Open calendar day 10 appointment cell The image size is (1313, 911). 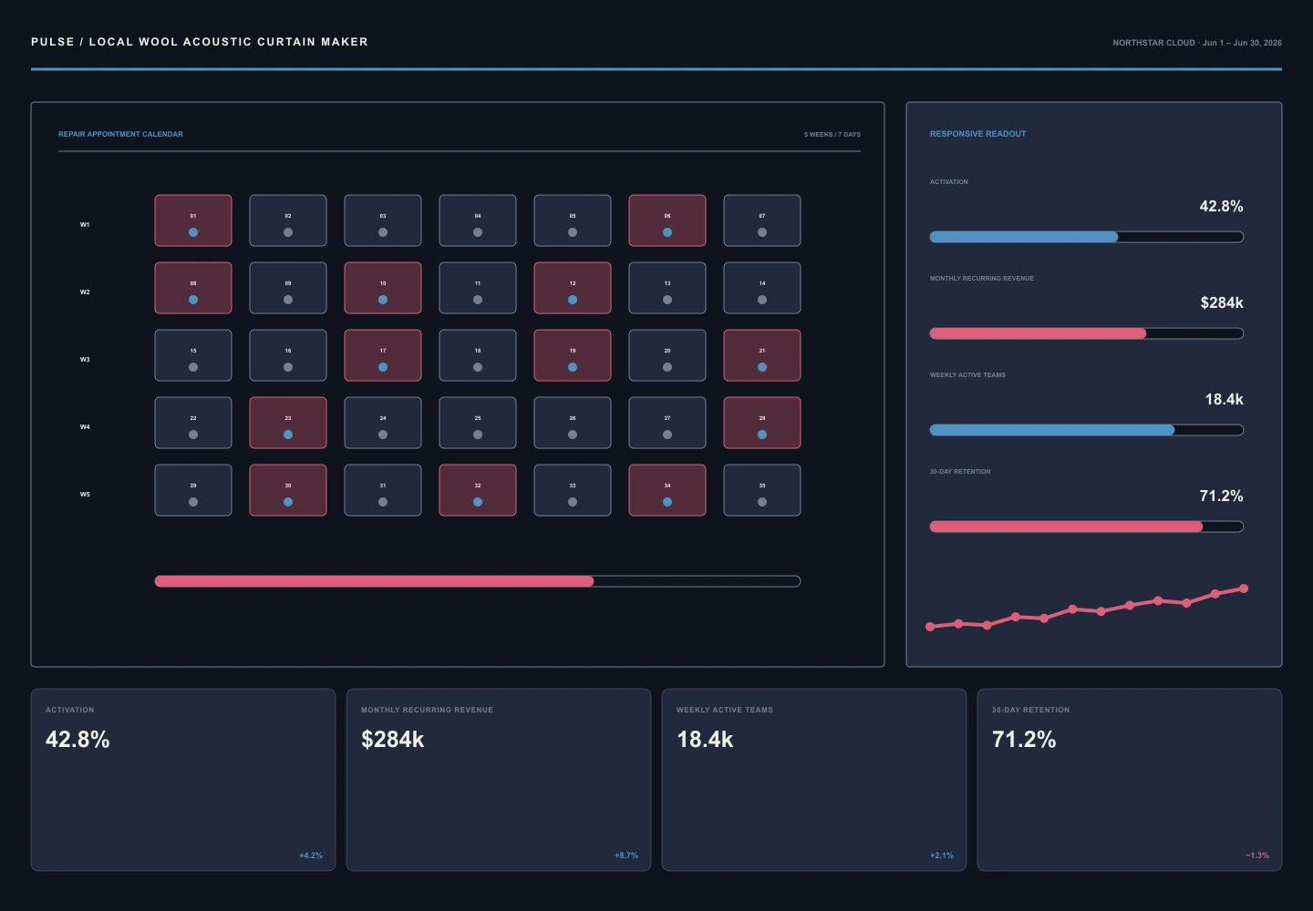tap(383, 288)
